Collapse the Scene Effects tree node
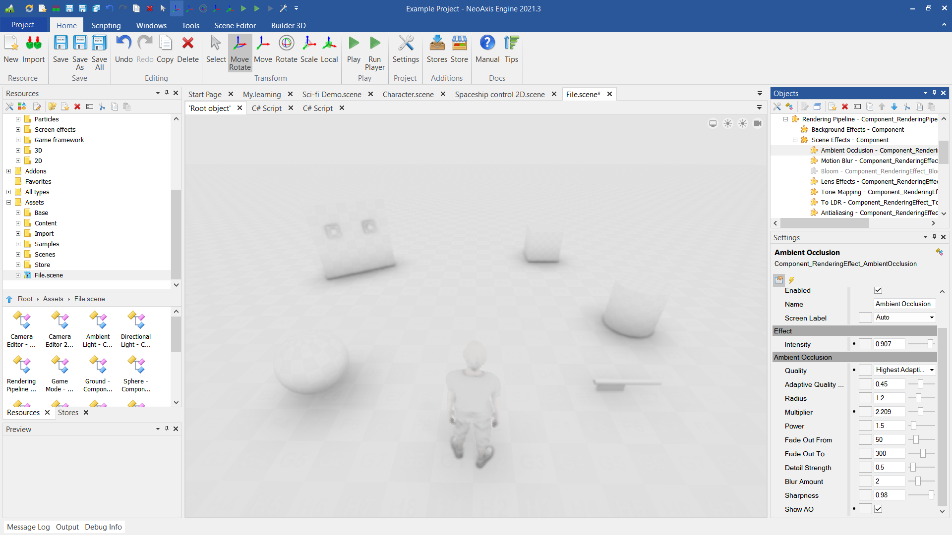 (x=795, y=140)
